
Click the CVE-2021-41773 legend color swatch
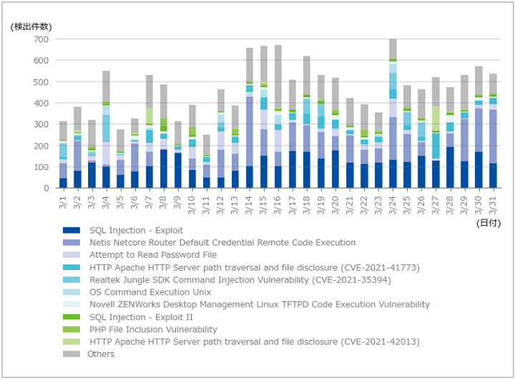pyautogui.click(x=72, y=268)
